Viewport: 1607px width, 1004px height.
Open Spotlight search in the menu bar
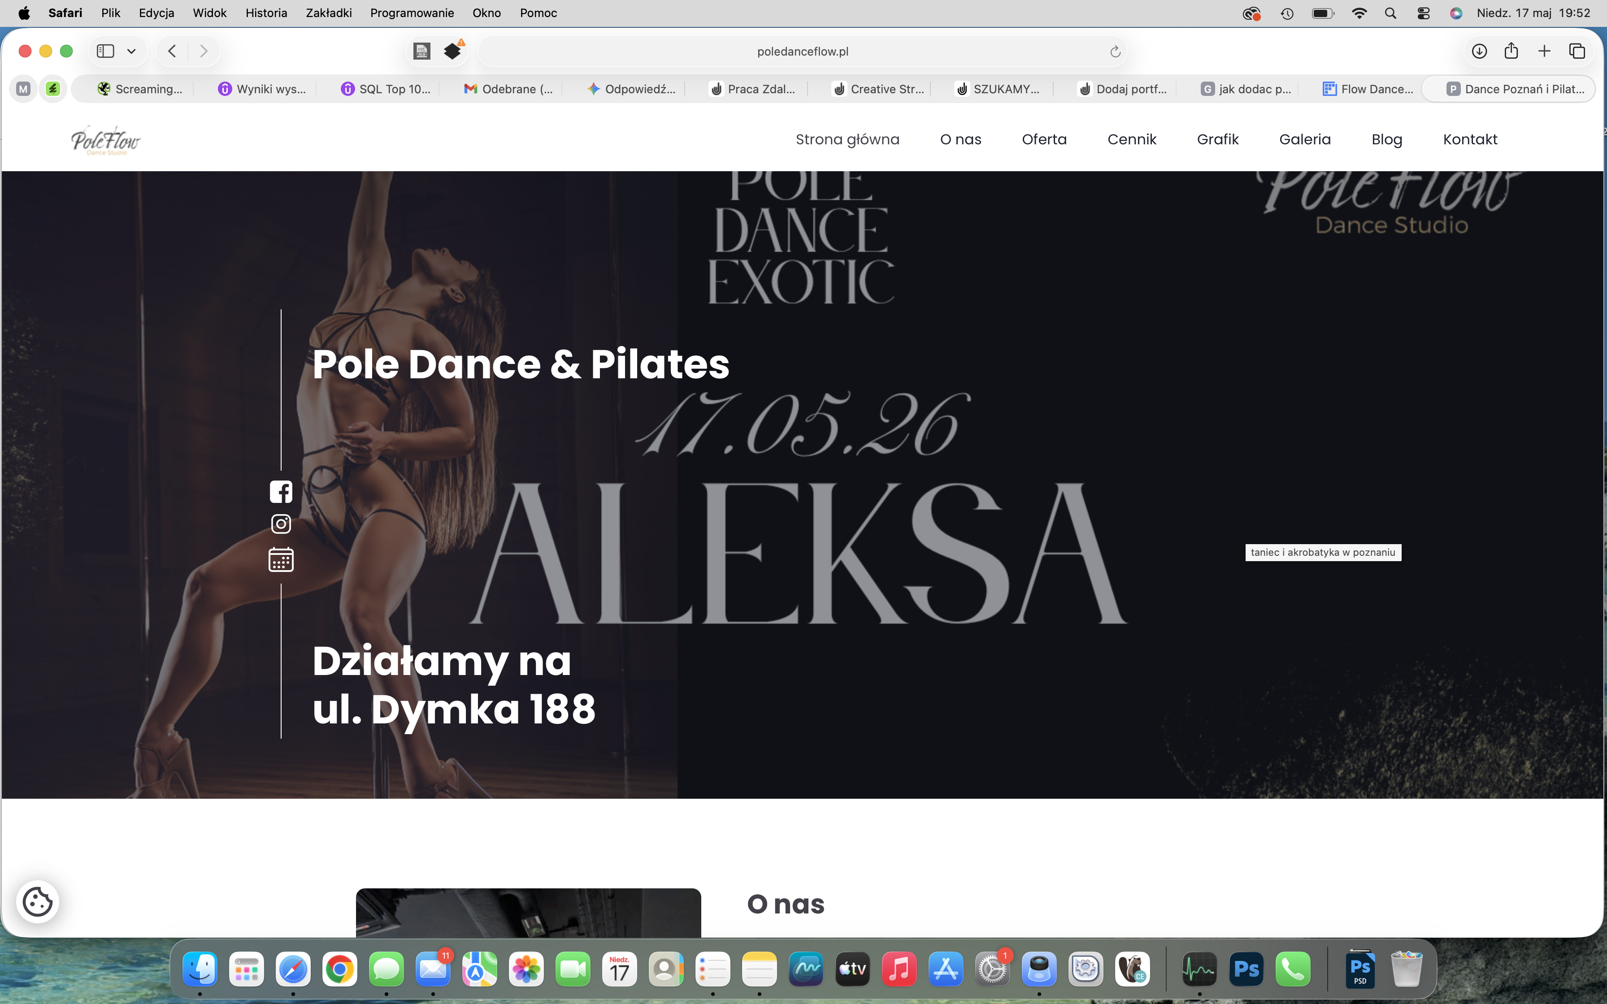tap(1390, 13)
